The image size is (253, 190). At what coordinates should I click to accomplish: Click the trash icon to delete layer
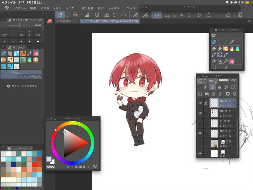click(x=235, y=94)
